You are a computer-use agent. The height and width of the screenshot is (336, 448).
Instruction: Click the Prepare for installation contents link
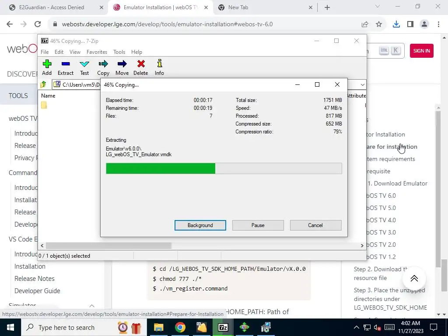click(x=392, y=147)
